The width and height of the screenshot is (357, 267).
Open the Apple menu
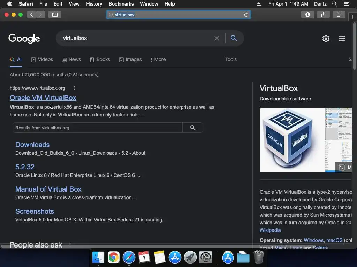(x=9, y=4)
